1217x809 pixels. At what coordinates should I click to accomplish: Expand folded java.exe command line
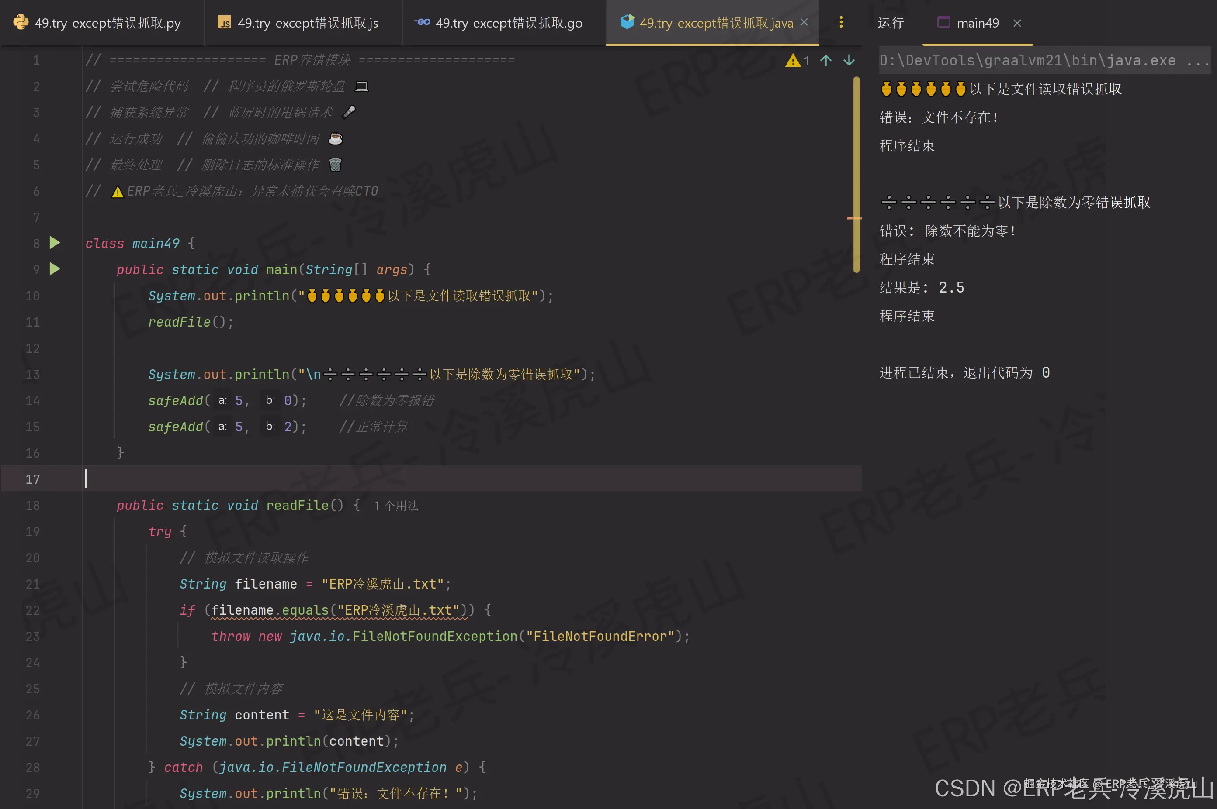1197,61
